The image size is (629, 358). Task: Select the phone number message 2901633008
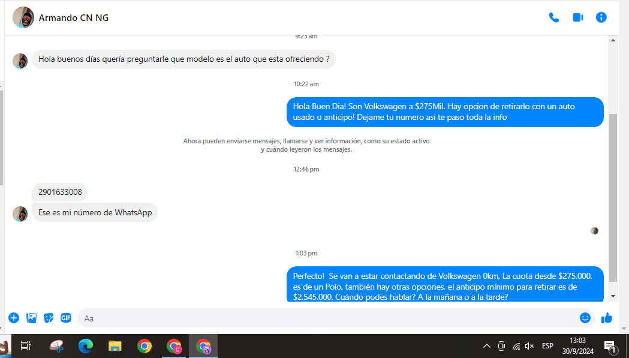tap(60, 192)
